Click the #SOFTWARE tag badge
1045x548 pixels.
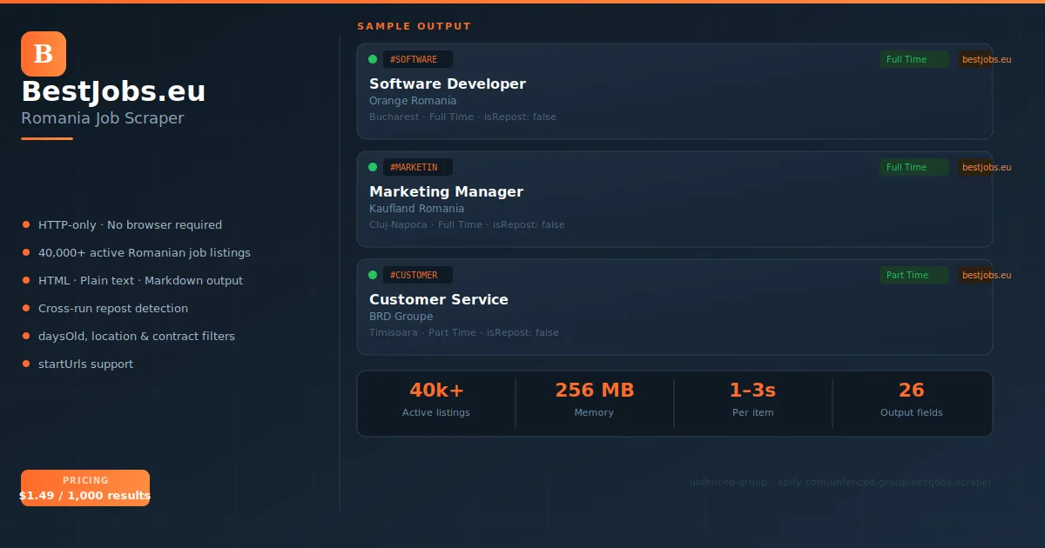pyautogui.click(x=418, y=59)
